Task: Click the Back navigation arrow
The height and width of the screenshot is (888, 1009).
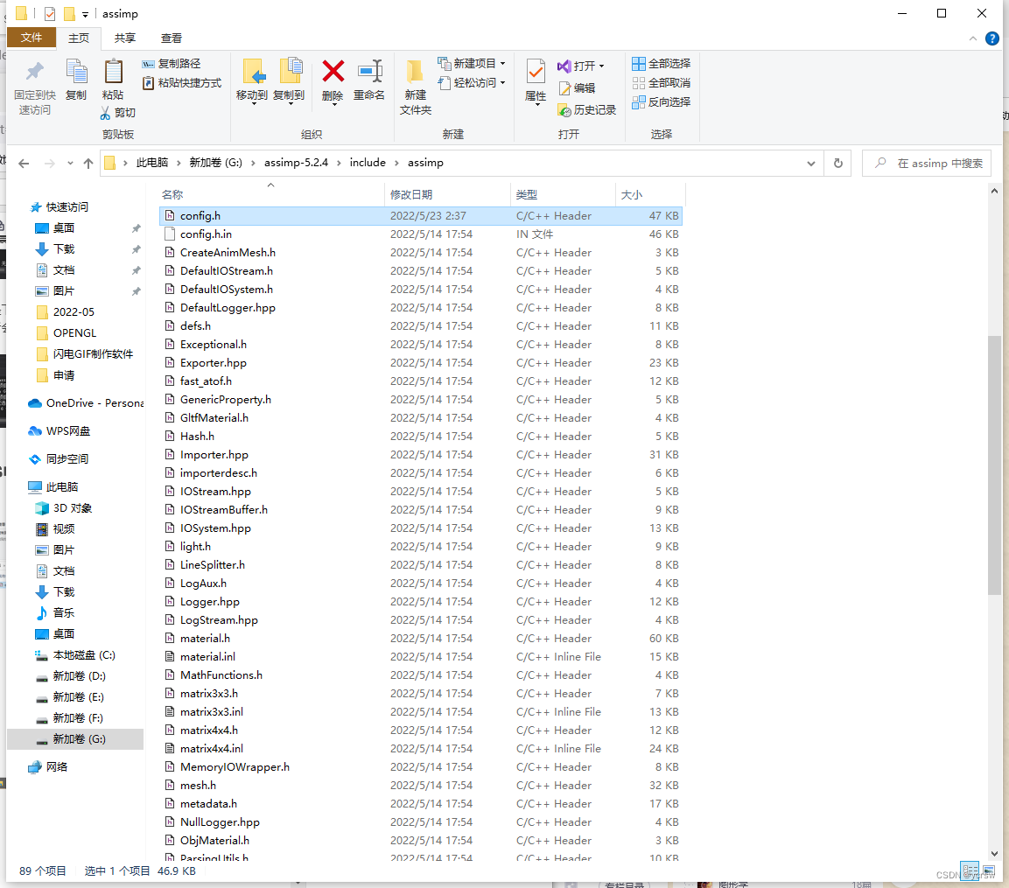Action: click(x=24, y=164)
